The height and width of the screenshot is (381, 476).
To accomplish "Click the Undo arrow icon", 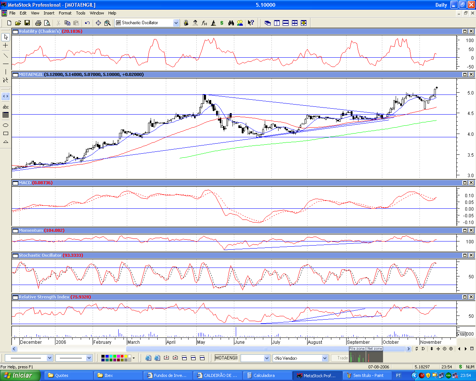I will point(87,23).
